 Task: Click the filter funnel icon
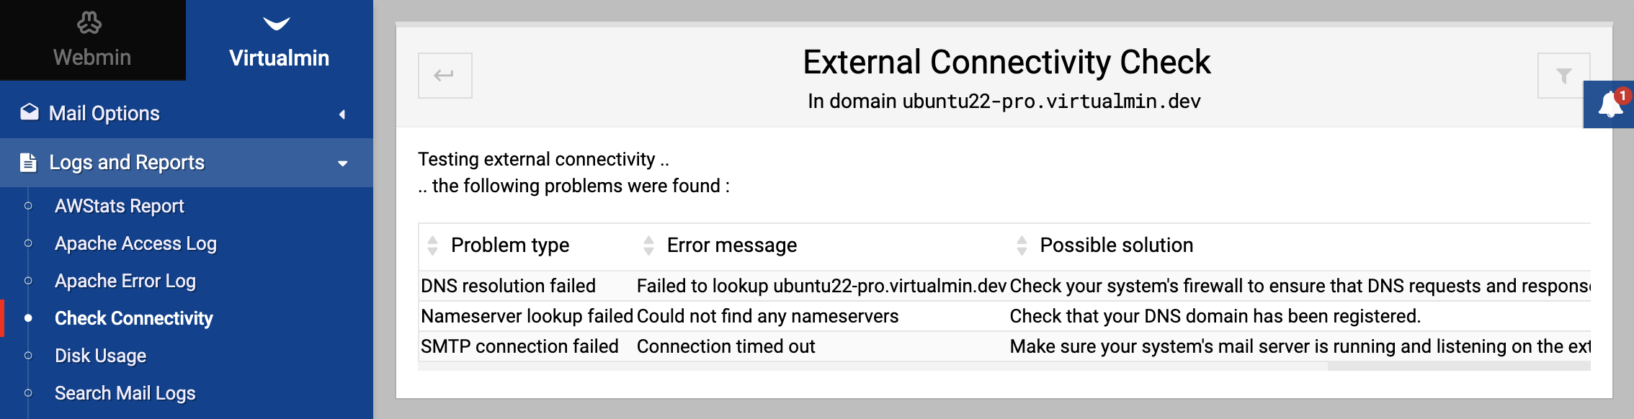[x=1563, y=76]
